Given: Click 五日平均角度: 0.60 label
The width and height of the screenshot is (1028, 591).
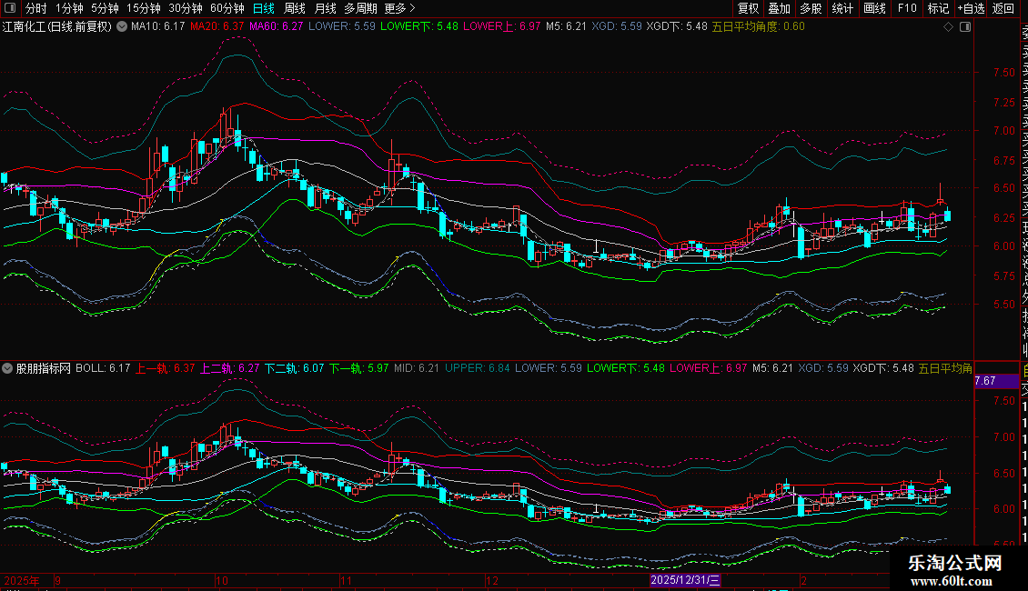Looking at the screenshot, I should [758, 27].
